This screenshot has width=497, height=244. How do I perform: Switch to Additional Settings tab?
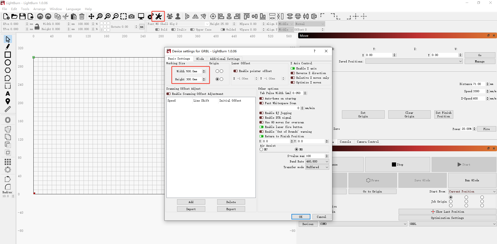225,59
